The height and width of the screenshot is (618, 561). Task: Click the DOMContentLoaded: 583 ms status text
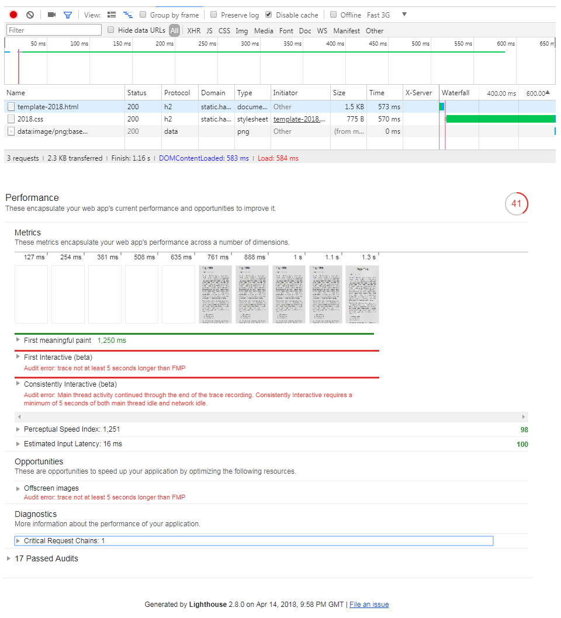click(x=204, y=158)
